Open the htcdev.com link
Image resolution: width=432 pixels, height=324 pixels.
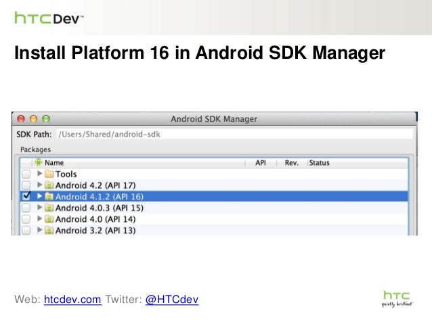point(72,300)
